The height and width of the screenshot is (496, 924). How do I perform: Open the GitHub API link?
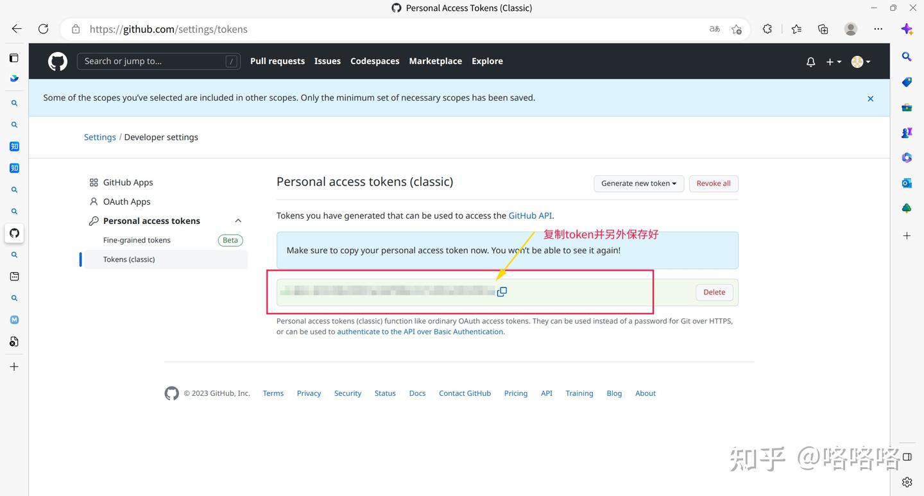tap(530, 216)
